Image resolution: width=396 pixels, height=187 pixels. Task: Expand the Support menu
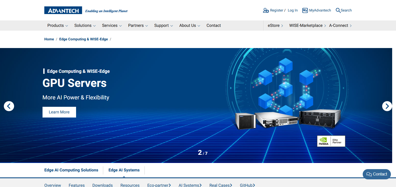(x=164, y=26)
